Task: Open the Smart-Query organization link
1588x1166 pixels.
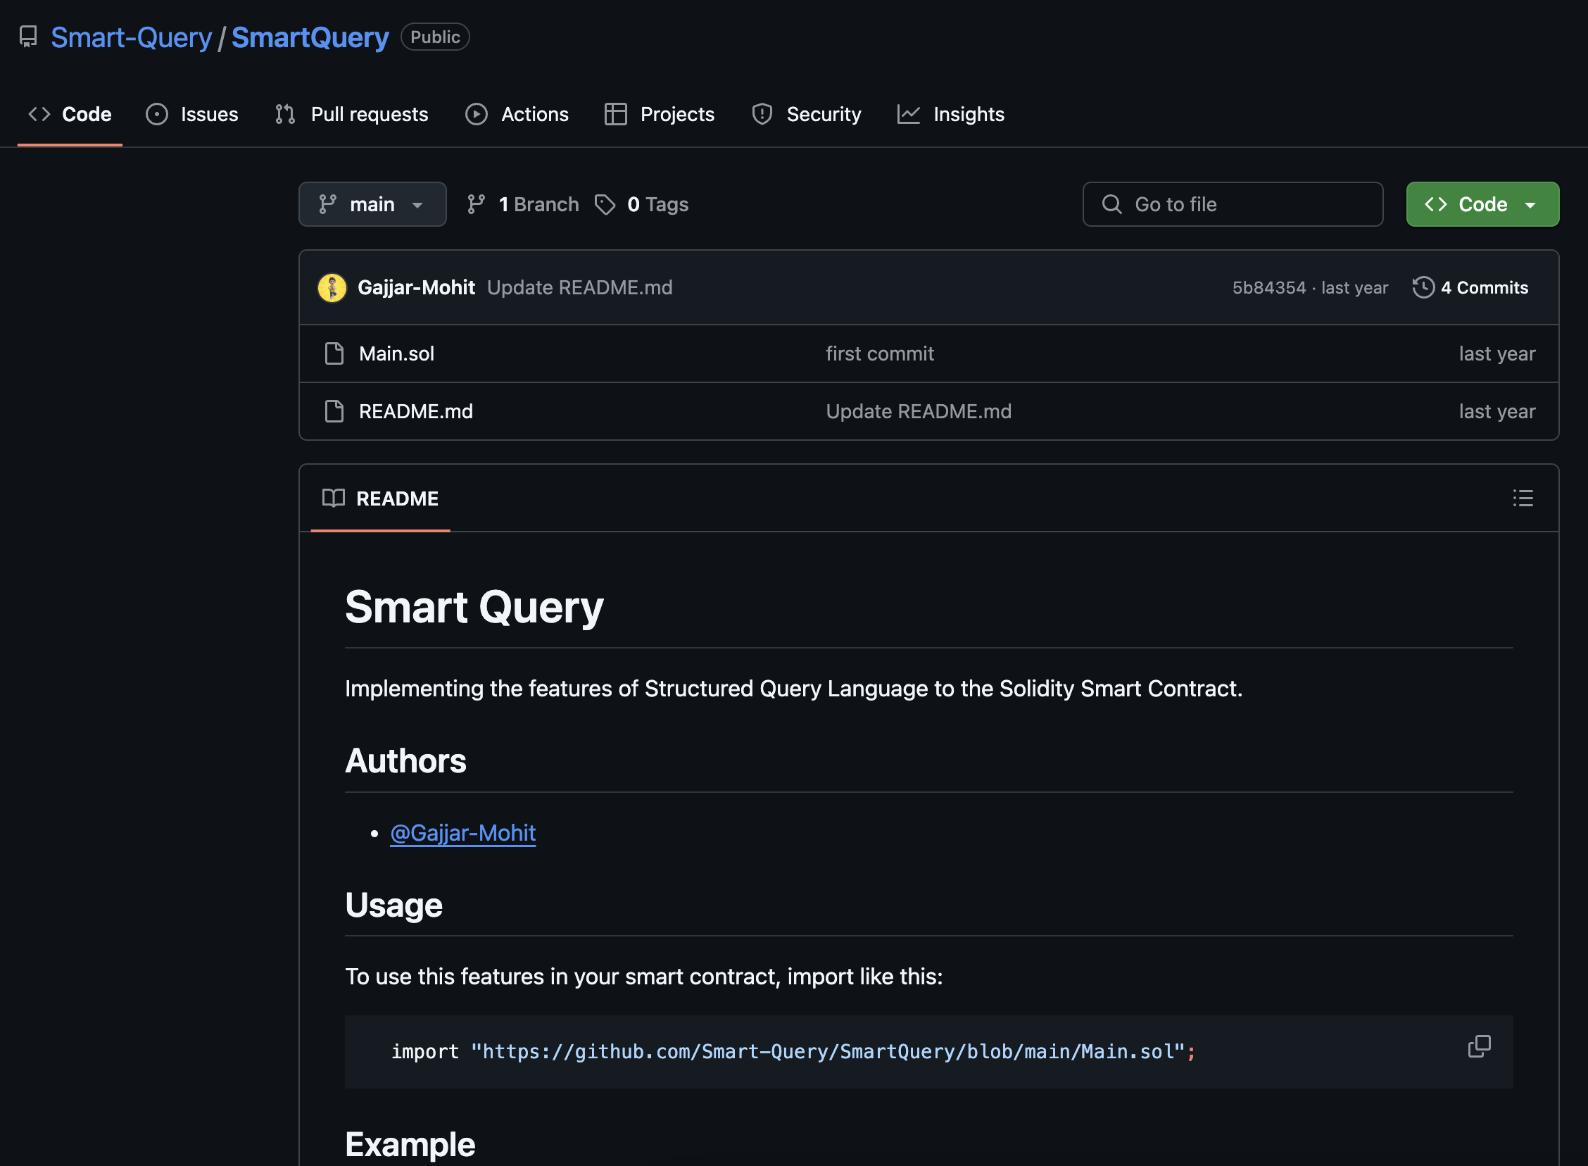Action: coord(131,37)
